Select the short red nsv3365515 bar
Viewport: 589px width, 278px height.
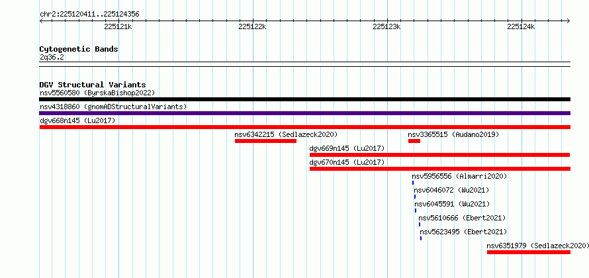(414, 141)
